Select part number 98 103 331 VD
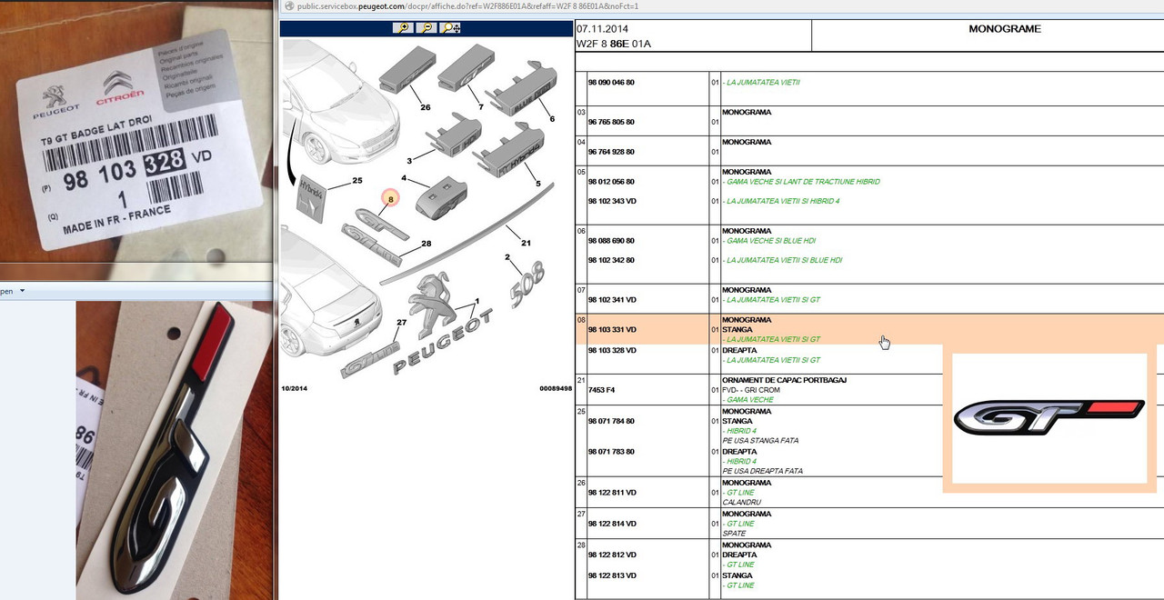The width and height of the screenshot is (1164, 600). (x=612, y=330)
